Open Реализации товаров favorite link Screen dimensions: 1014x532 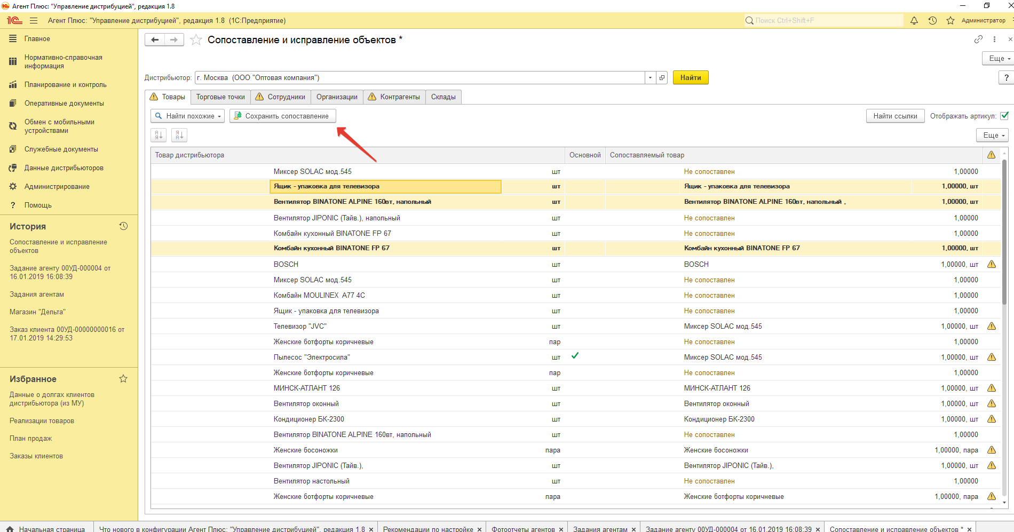[42, 421]
